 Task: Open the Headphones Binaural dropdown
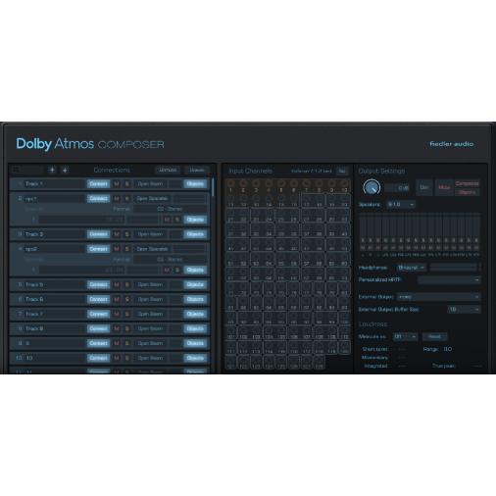412,268
